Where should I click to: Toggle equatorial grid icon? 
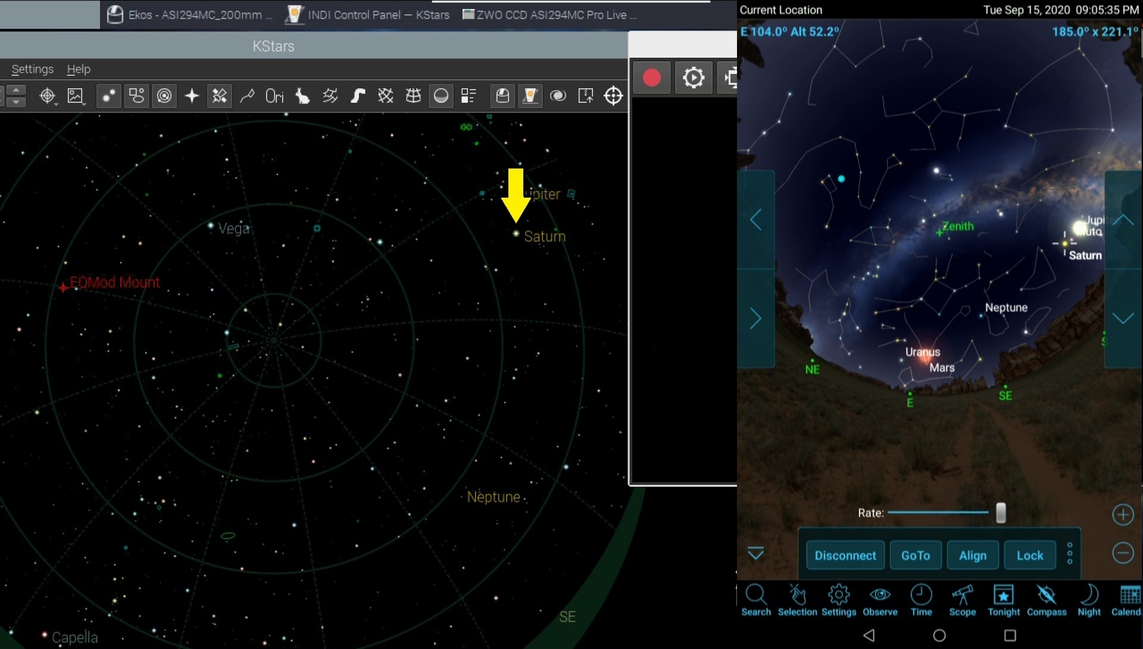386,96
